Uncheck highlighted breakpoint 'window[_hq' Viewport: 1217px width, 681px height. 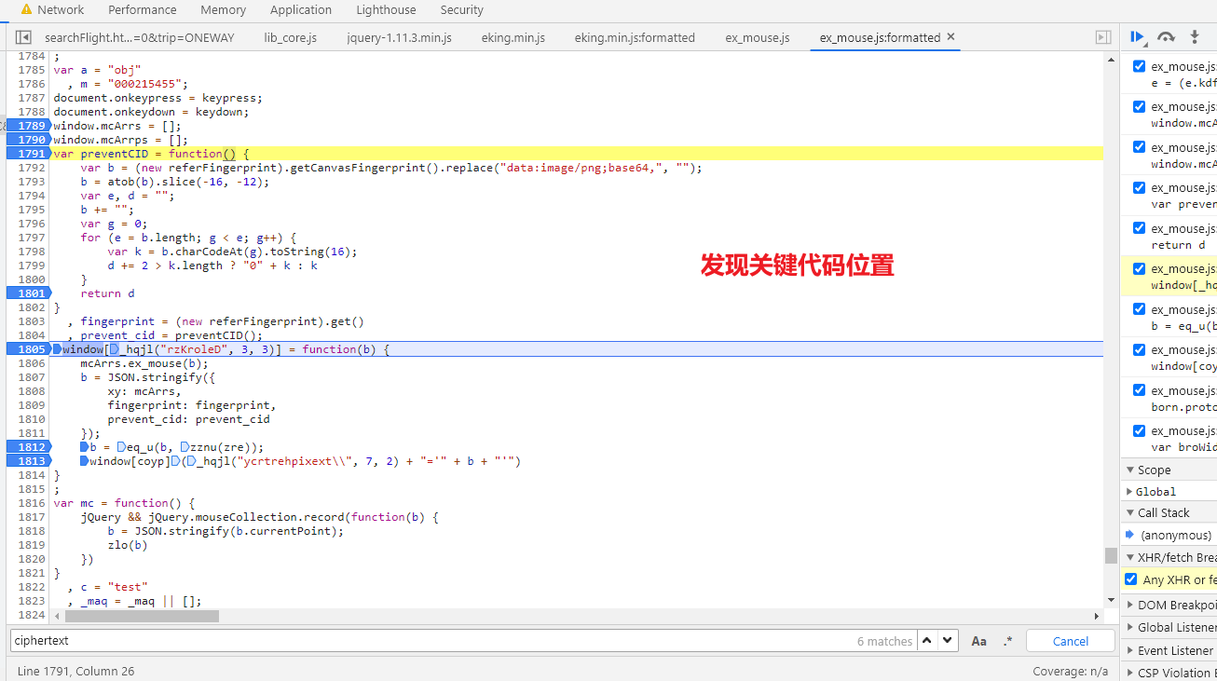point(1139,268)
